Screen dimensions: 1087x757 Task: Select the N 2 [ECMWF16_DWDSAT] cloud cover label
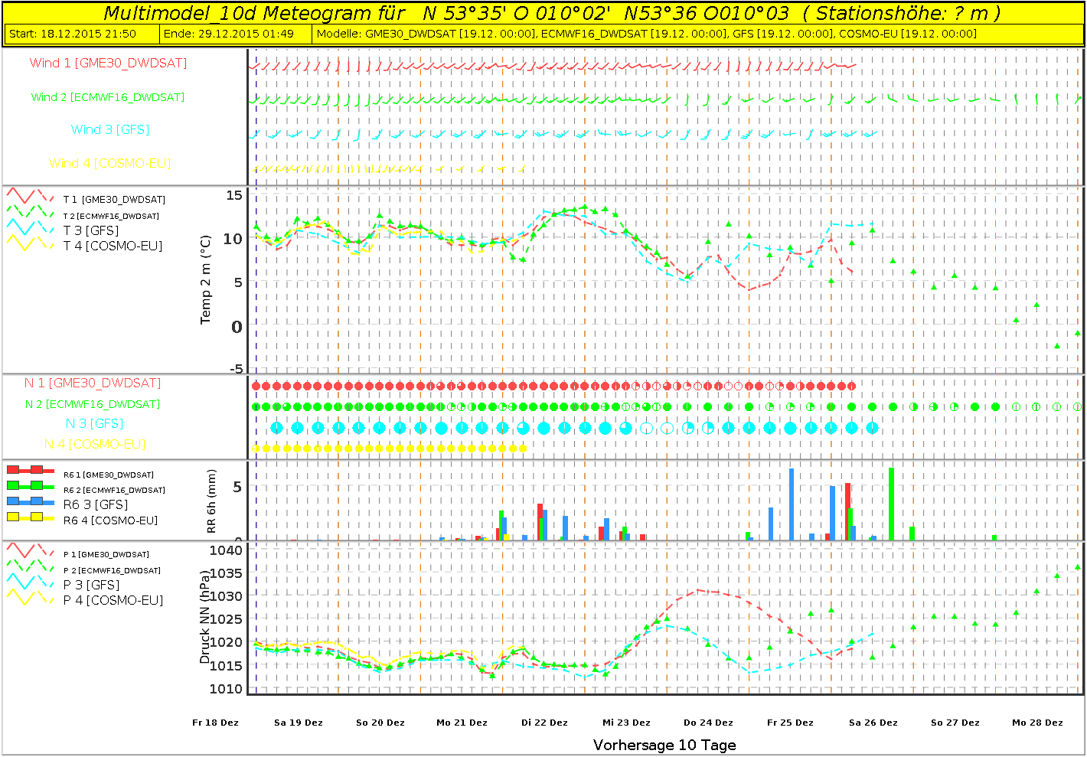tap(93, 404)
